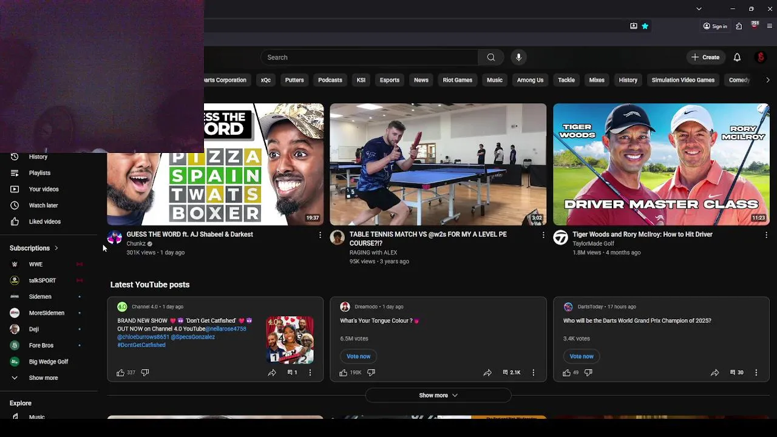777x437 pixels.
Task: Select the xQc category chip
Action: pyautogui.click(x=266, y=80)
